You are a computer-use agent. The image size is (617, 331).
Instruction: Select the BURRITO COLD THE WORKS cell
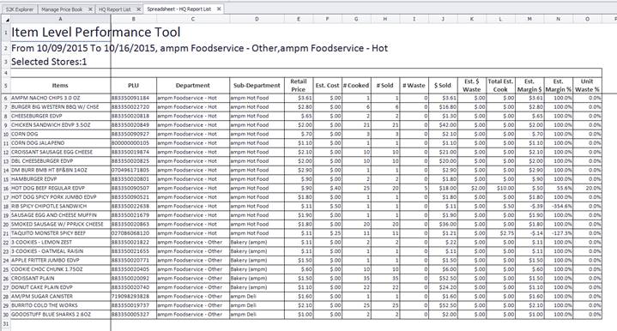(61, 305)
